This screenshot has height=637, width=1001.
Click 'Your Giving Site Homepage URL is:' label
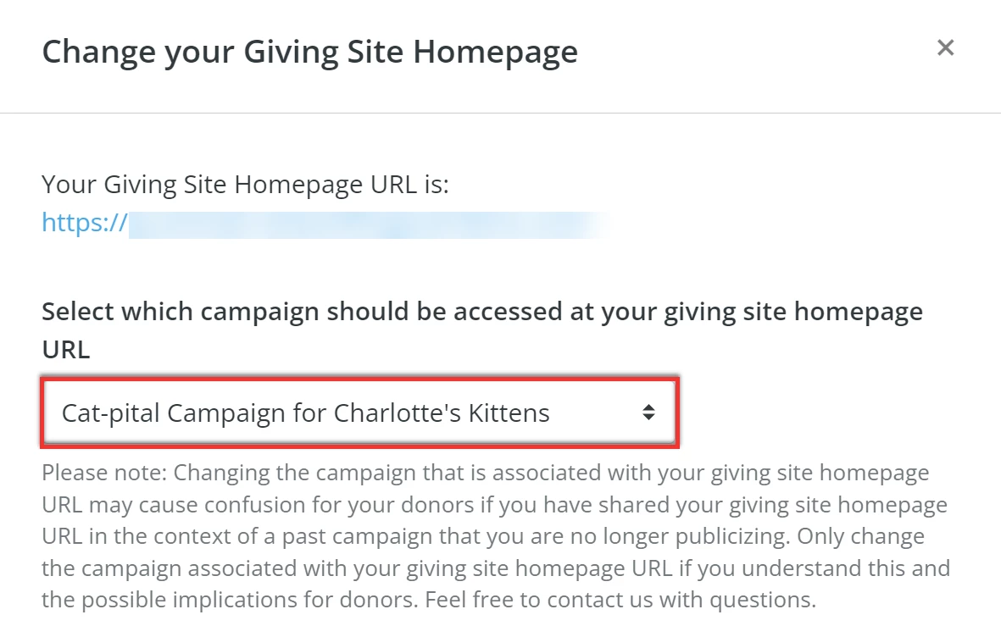pos(245,184)
